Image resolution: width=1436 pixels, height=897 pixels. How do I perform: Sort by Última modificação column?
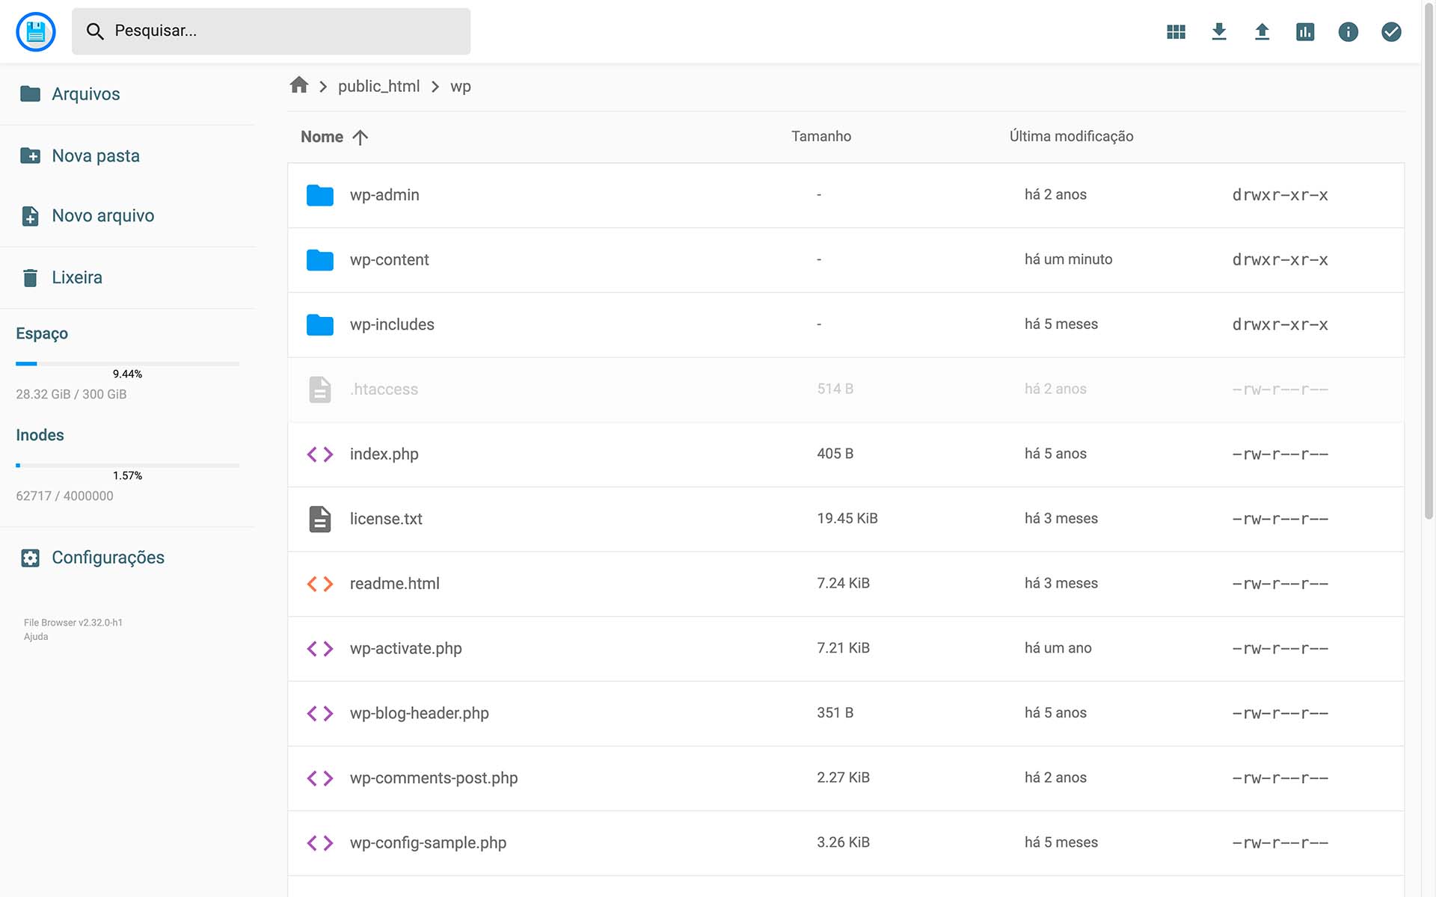click(1071, 136)
